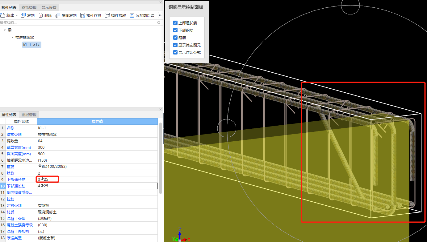Click the 混凝土类型 value (现浇砼)
Viewport: 427px width, 242px height.
(x=97, y=219)
